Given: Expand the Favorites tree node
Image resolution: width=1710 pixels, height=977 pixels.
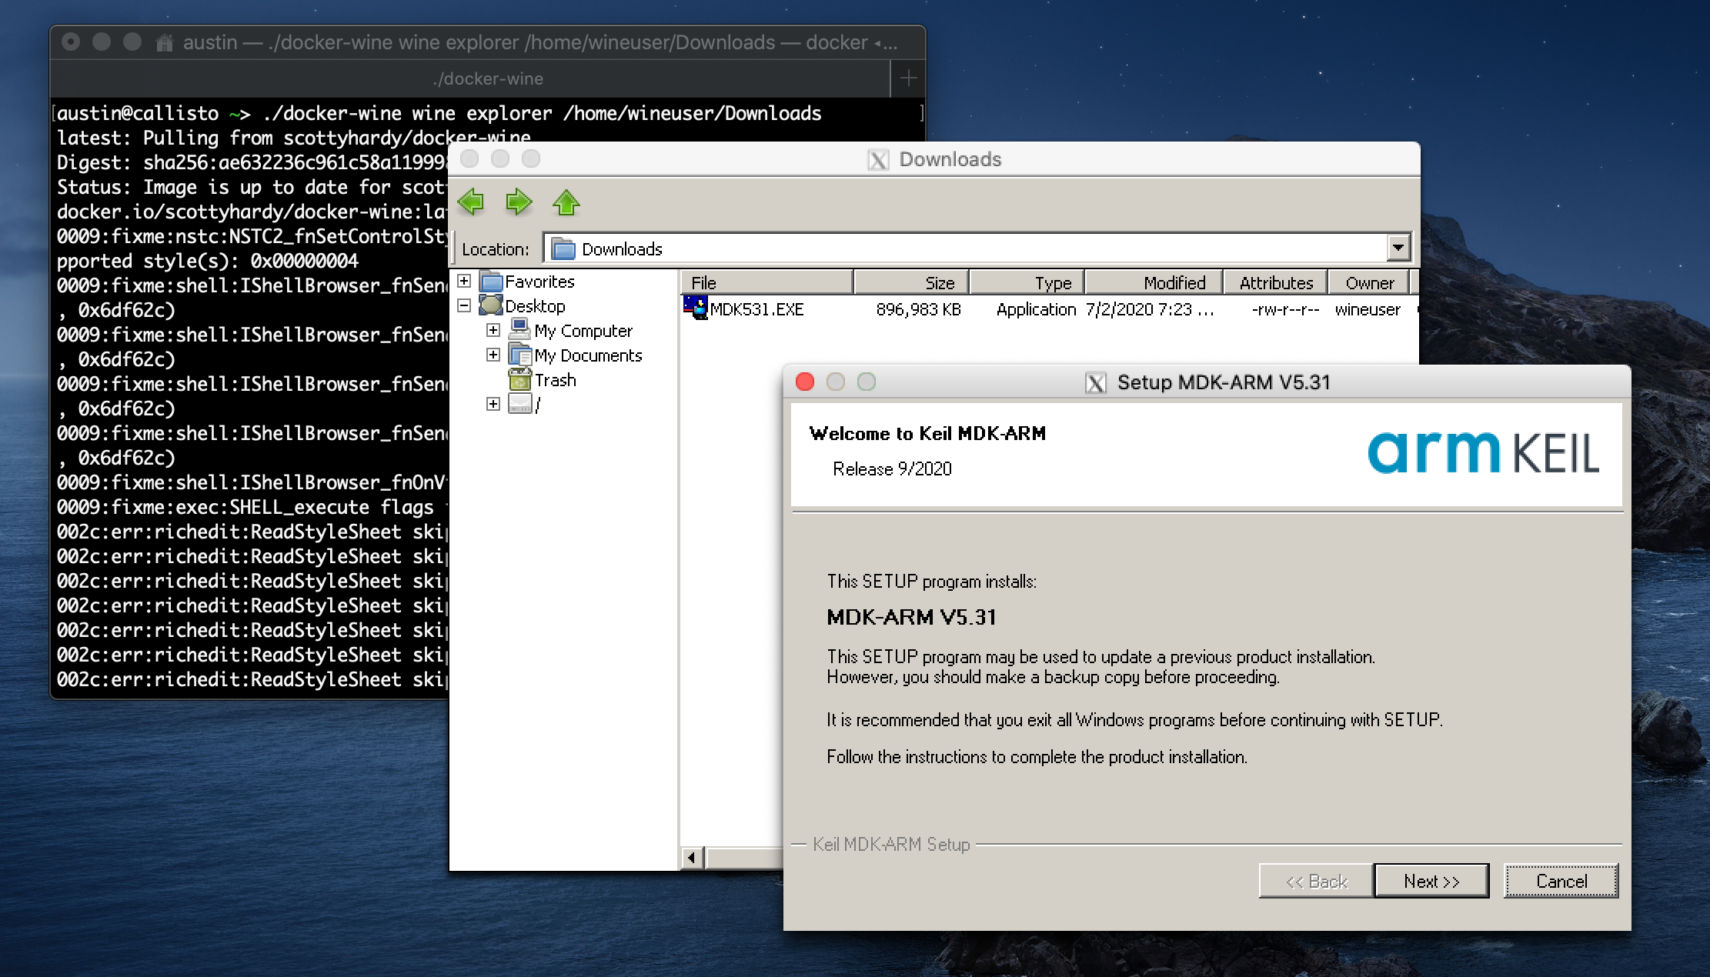Looking at the screenshot, I should coord(464,281).
